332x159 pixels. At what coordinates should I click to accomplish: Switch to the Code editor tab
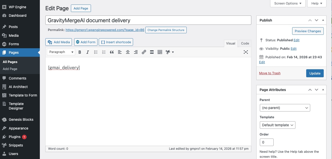tap(245, 43)
